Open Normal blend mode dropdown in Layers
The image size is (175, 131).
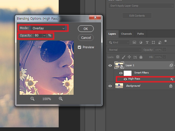click(124, 50)
